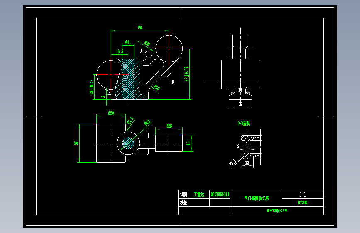
Task: Select the "22" base width dimension
Action: pos(240,104)
